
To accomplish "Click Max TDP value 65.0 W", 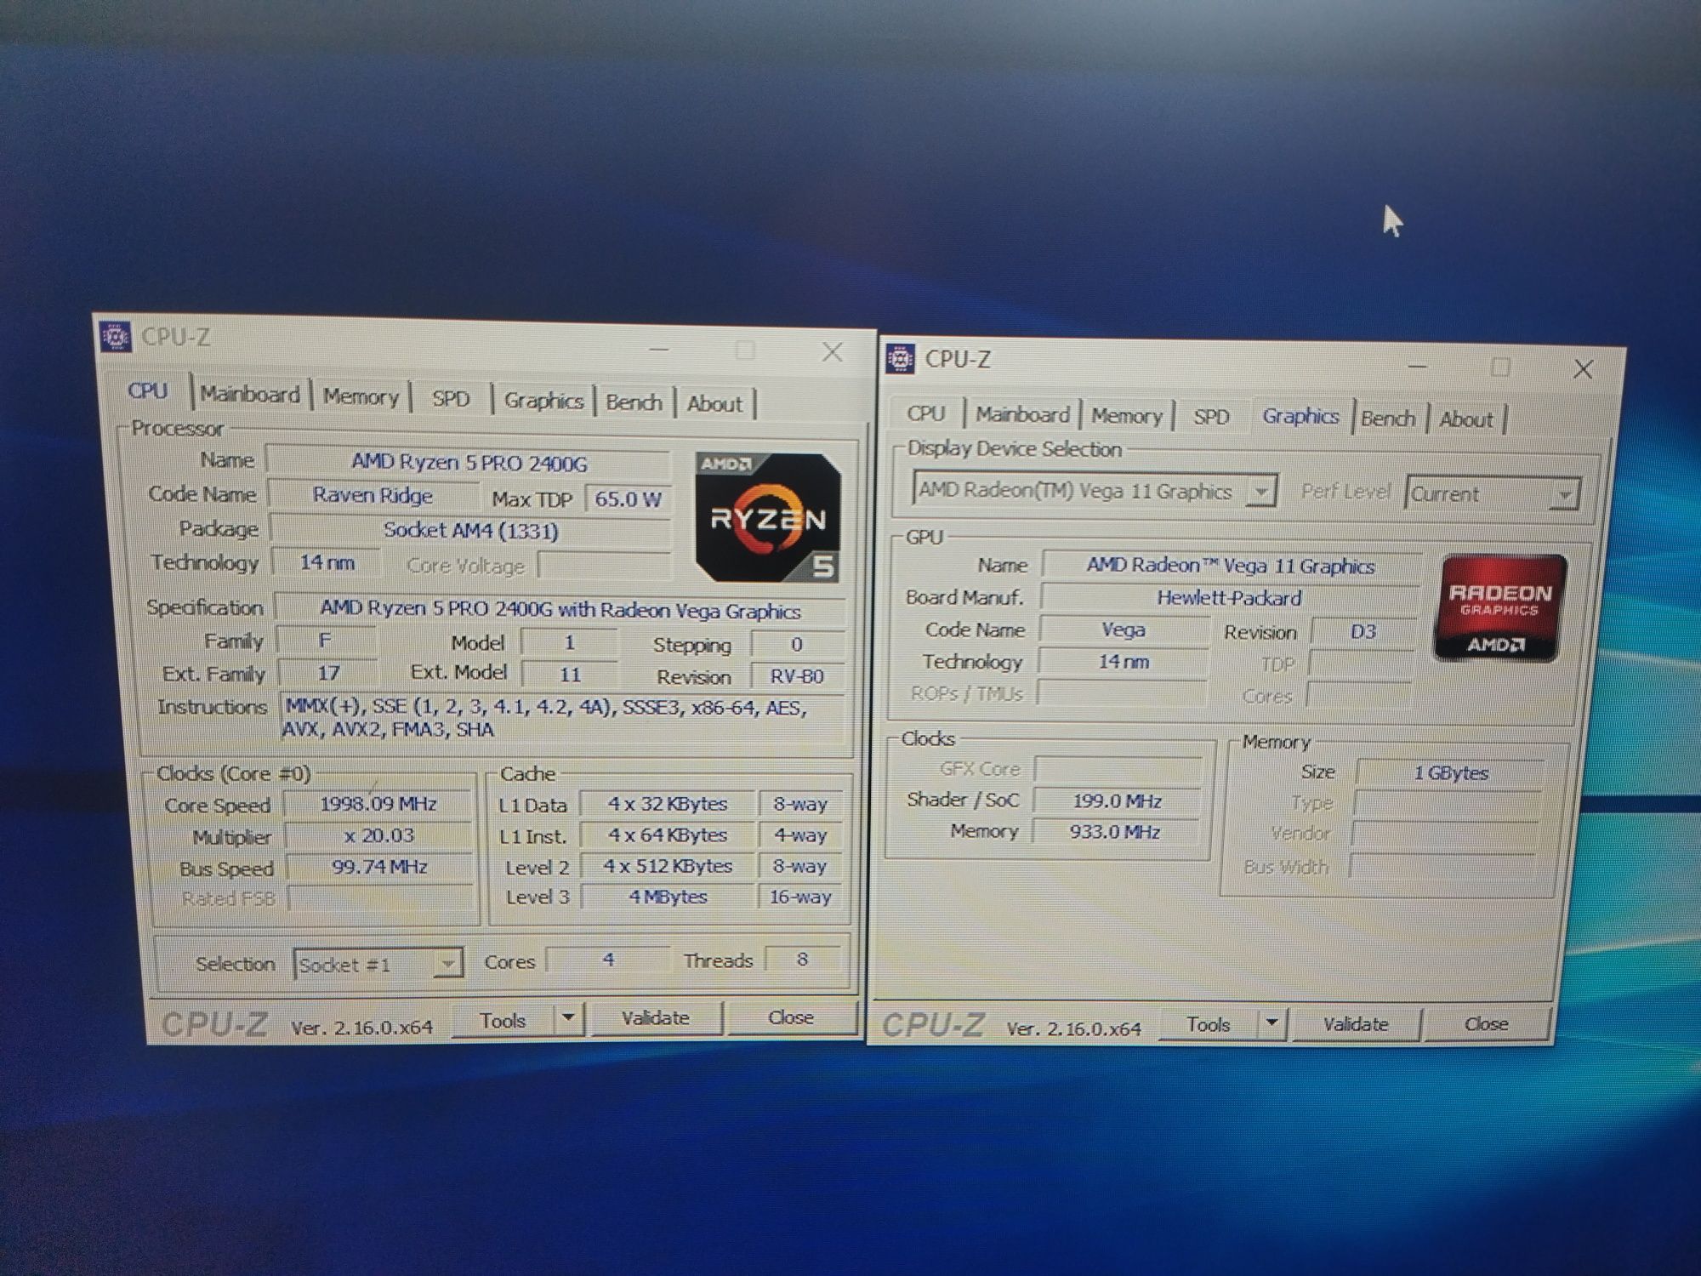I will click(628, 498).
